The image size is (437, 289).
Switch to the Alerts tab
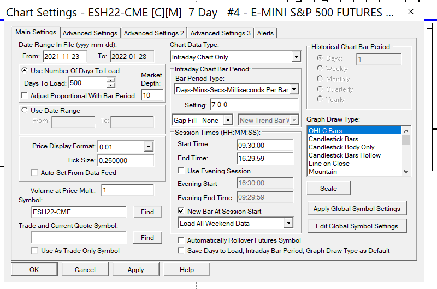coord(265,33)
